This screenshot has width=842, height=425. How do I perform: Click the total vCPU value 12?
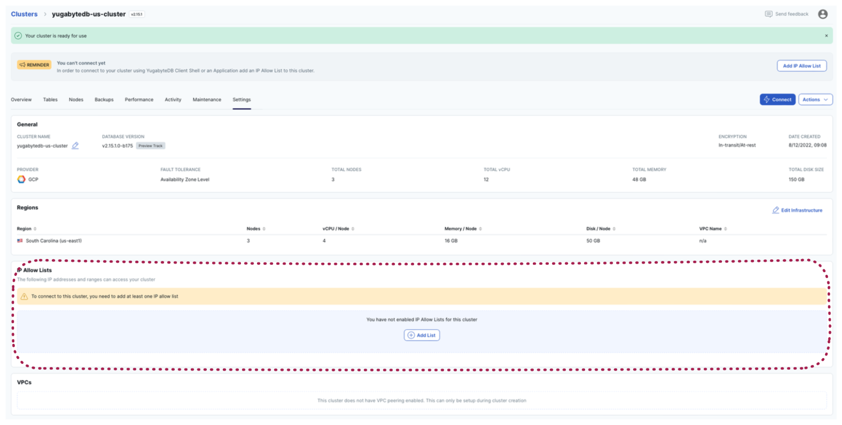486,179
